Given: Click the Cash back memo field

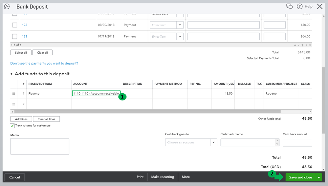Looking at the screenshot, I should click(x=248, y=142).
